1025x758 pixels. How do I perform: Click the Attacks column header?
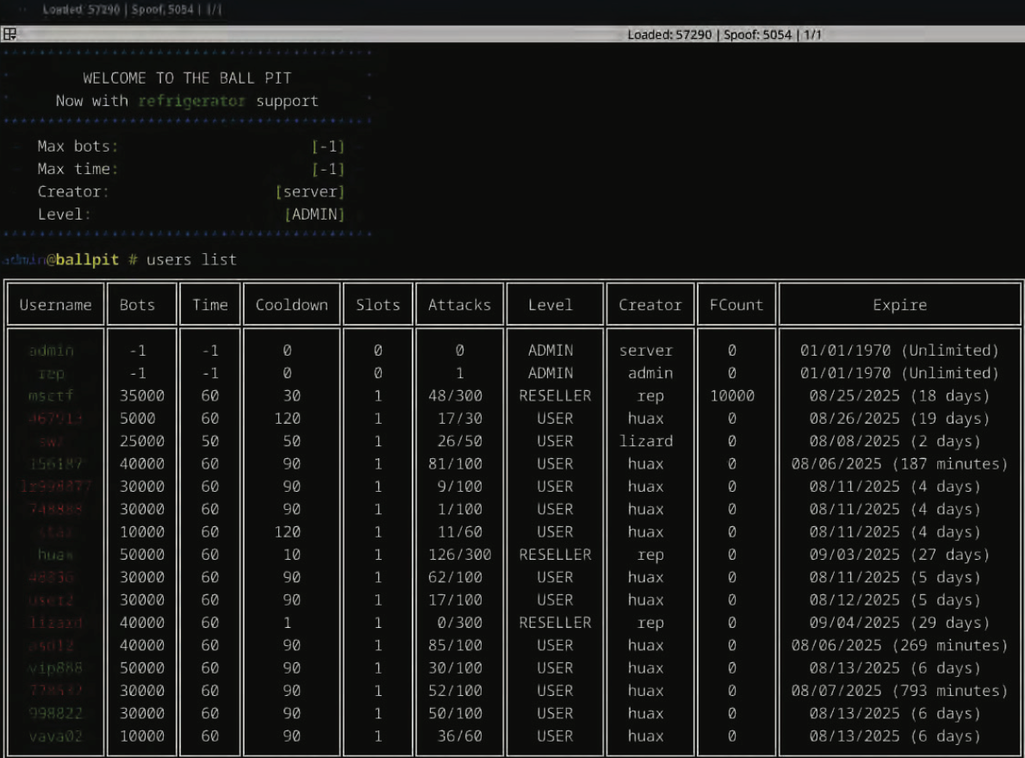point(459,305)
